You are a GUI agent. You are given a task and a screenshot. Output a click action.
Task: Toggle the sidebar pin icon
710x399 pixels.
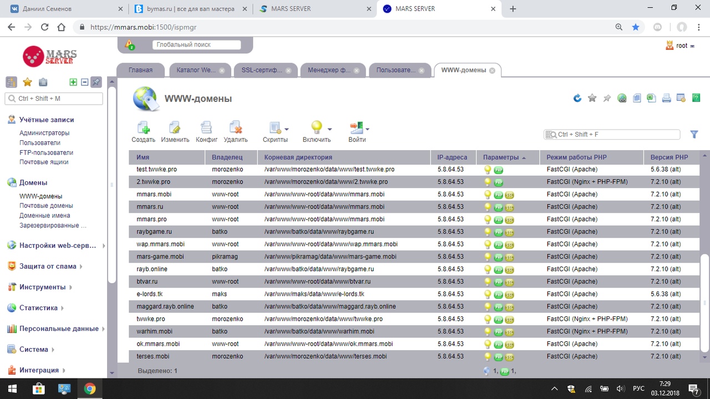(x=96, y=82)
